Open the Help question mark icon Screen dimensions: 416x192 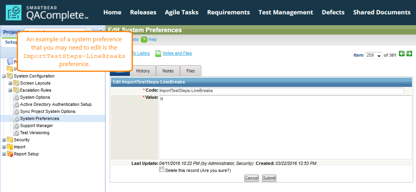(144, 40)
